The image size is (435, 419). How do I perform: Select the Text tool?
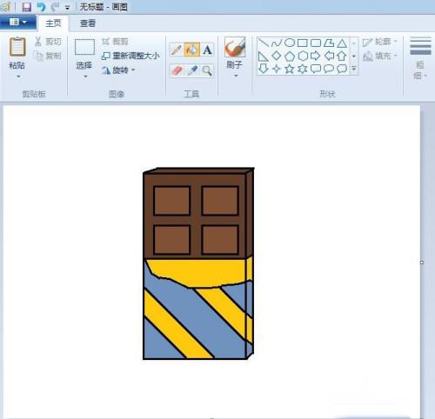207,50
